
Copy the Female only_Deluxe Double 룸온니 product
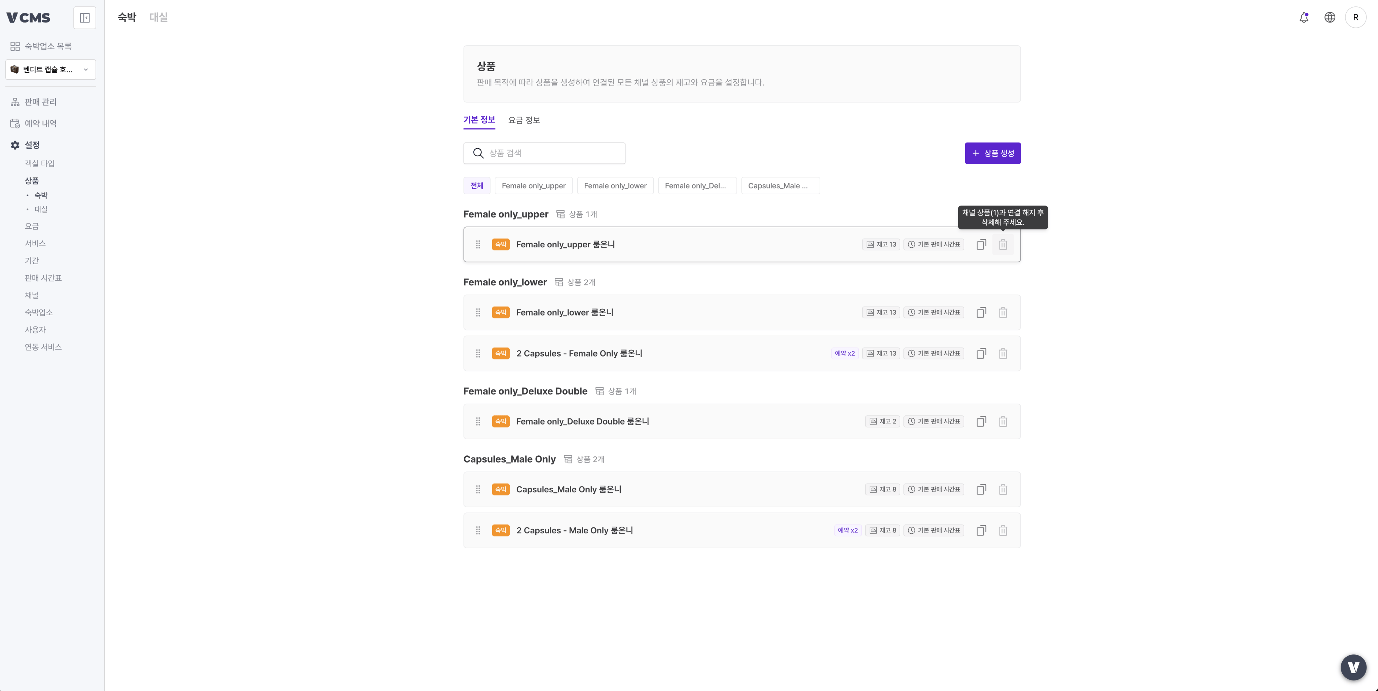coord(981,422)
